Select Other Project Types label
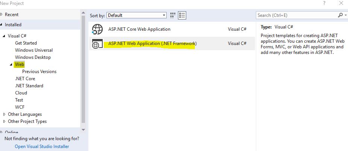 click(27, 121)
